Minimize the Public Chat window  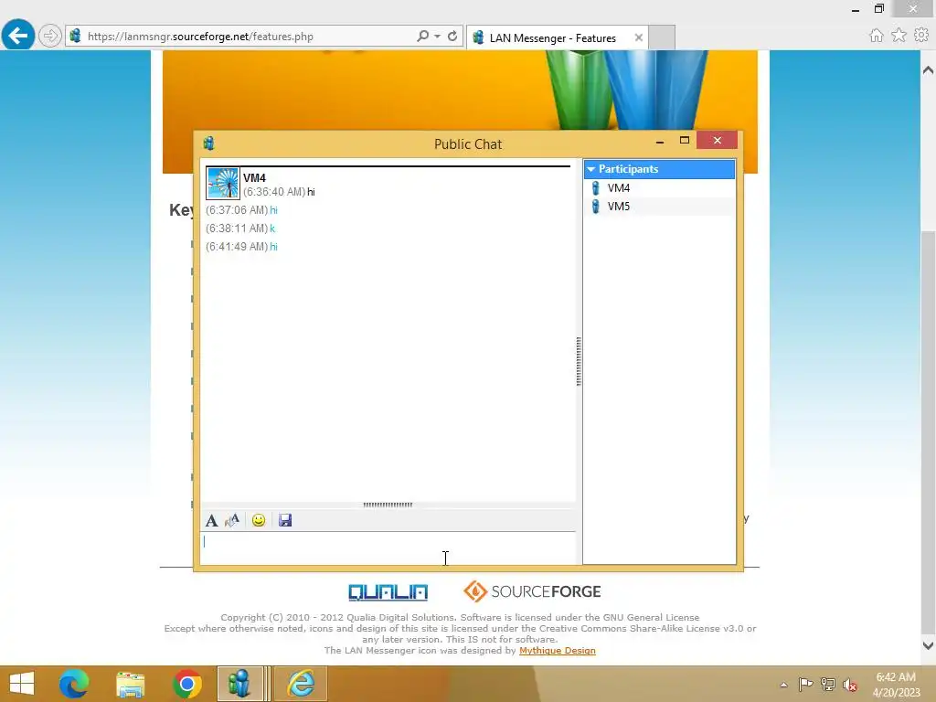click(660, 142)
